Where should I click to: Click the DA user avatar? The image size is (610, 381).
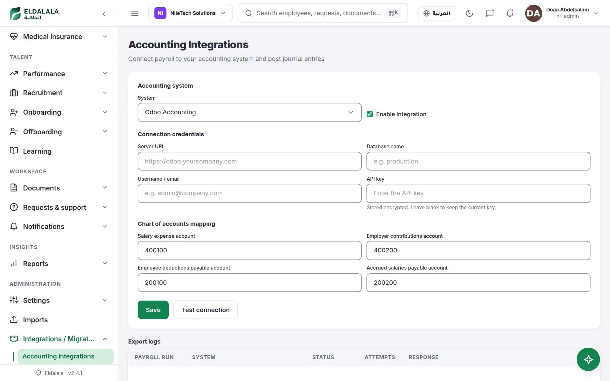click(533, 13)
